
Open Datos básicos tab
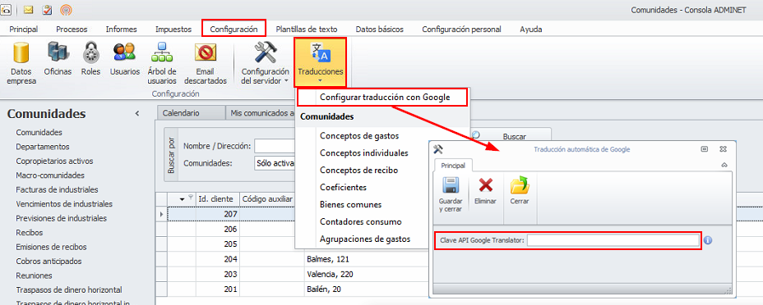[x=380, y=29]
